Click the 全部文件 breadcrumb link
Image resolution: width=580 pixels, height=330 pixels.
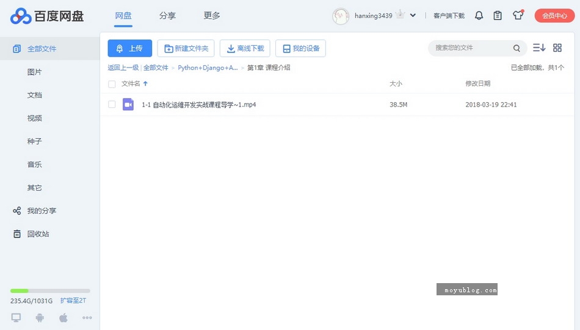click(x=156, y=68)
